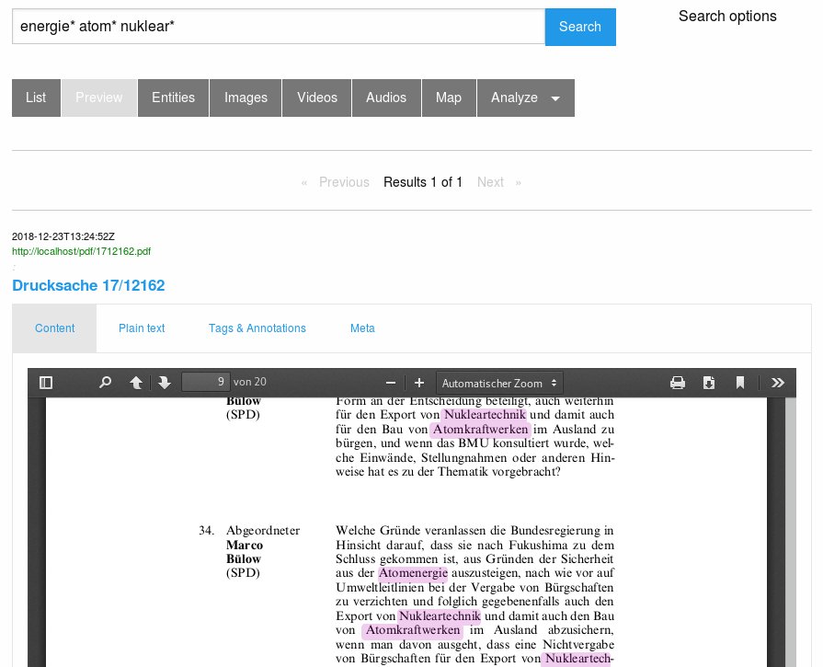Open the Drucksache 17/12162 title link
Image resolution: width=823 pixels, height=667 pixels.
pos(88,285)
